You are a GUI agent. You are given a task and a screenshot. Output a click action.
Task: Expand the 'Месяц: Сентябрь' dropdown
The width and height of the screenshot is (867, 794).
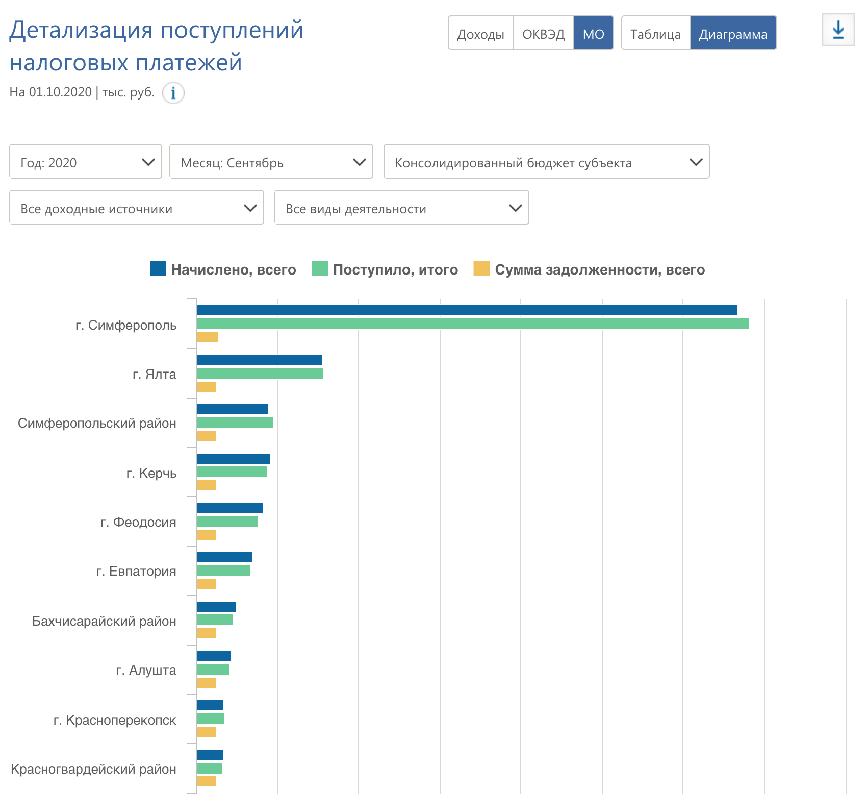(x=271, y=162)
